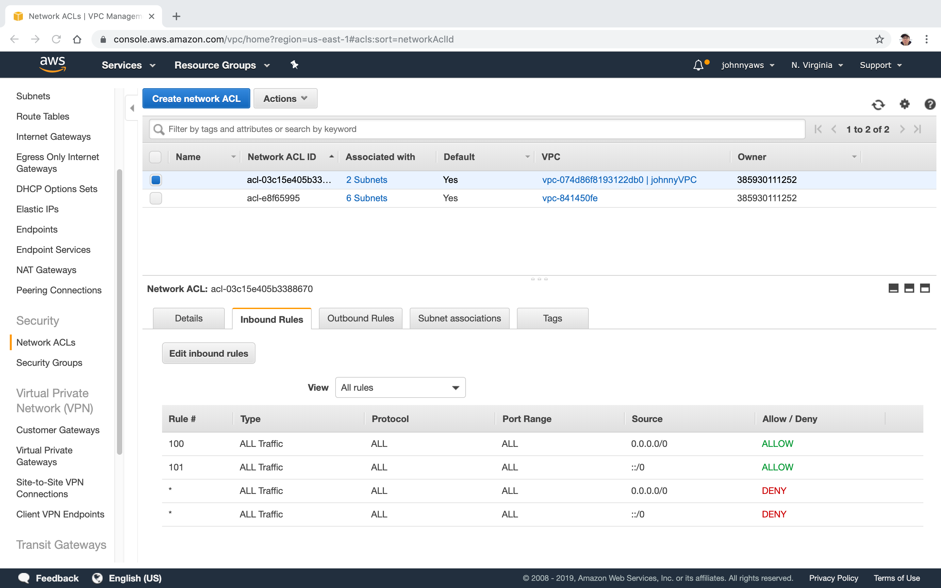This screenshot has height=588, width=941.
Task: Open Terms of Use footer link
Action: coord(897,578)
